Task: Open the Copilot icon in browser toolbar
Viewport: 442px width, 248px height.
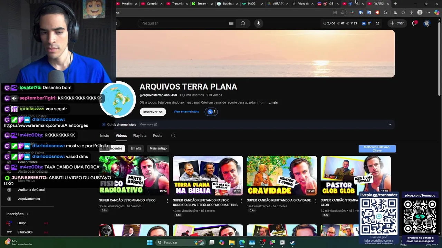Action: (x=437, y=12)
